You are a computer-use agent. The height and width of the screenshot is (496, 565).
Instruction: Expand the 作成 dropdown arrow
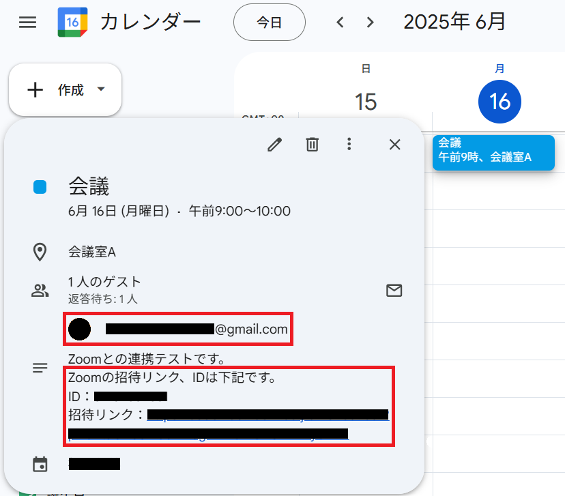[101, 89]
